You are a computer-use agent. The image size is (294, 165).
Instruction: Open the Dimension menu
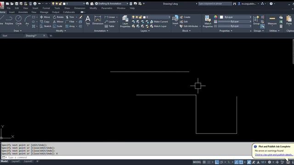(79, 8)
